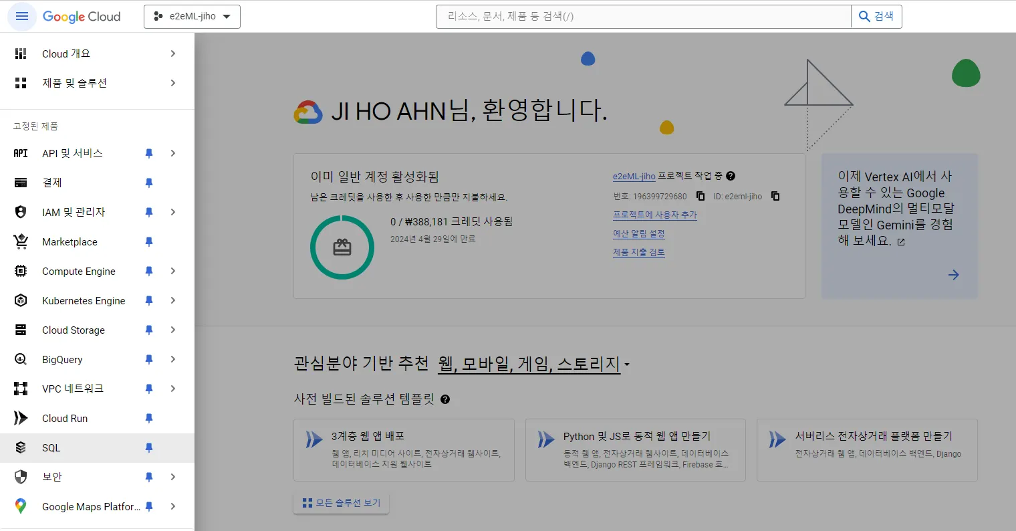
Task: Expand the 보안 submenu chevron
Action: point(173,477)
